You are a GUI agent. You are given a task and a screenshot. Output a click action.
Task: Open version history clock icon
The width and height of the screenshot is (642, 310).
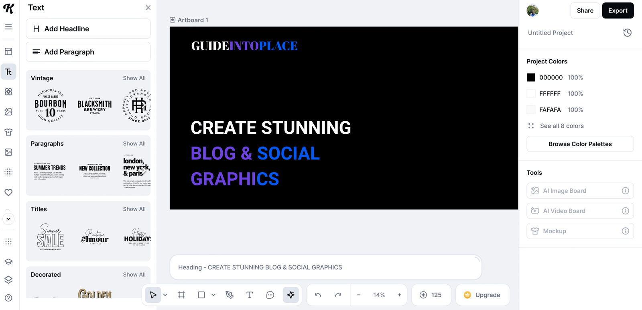click(628, 33)
